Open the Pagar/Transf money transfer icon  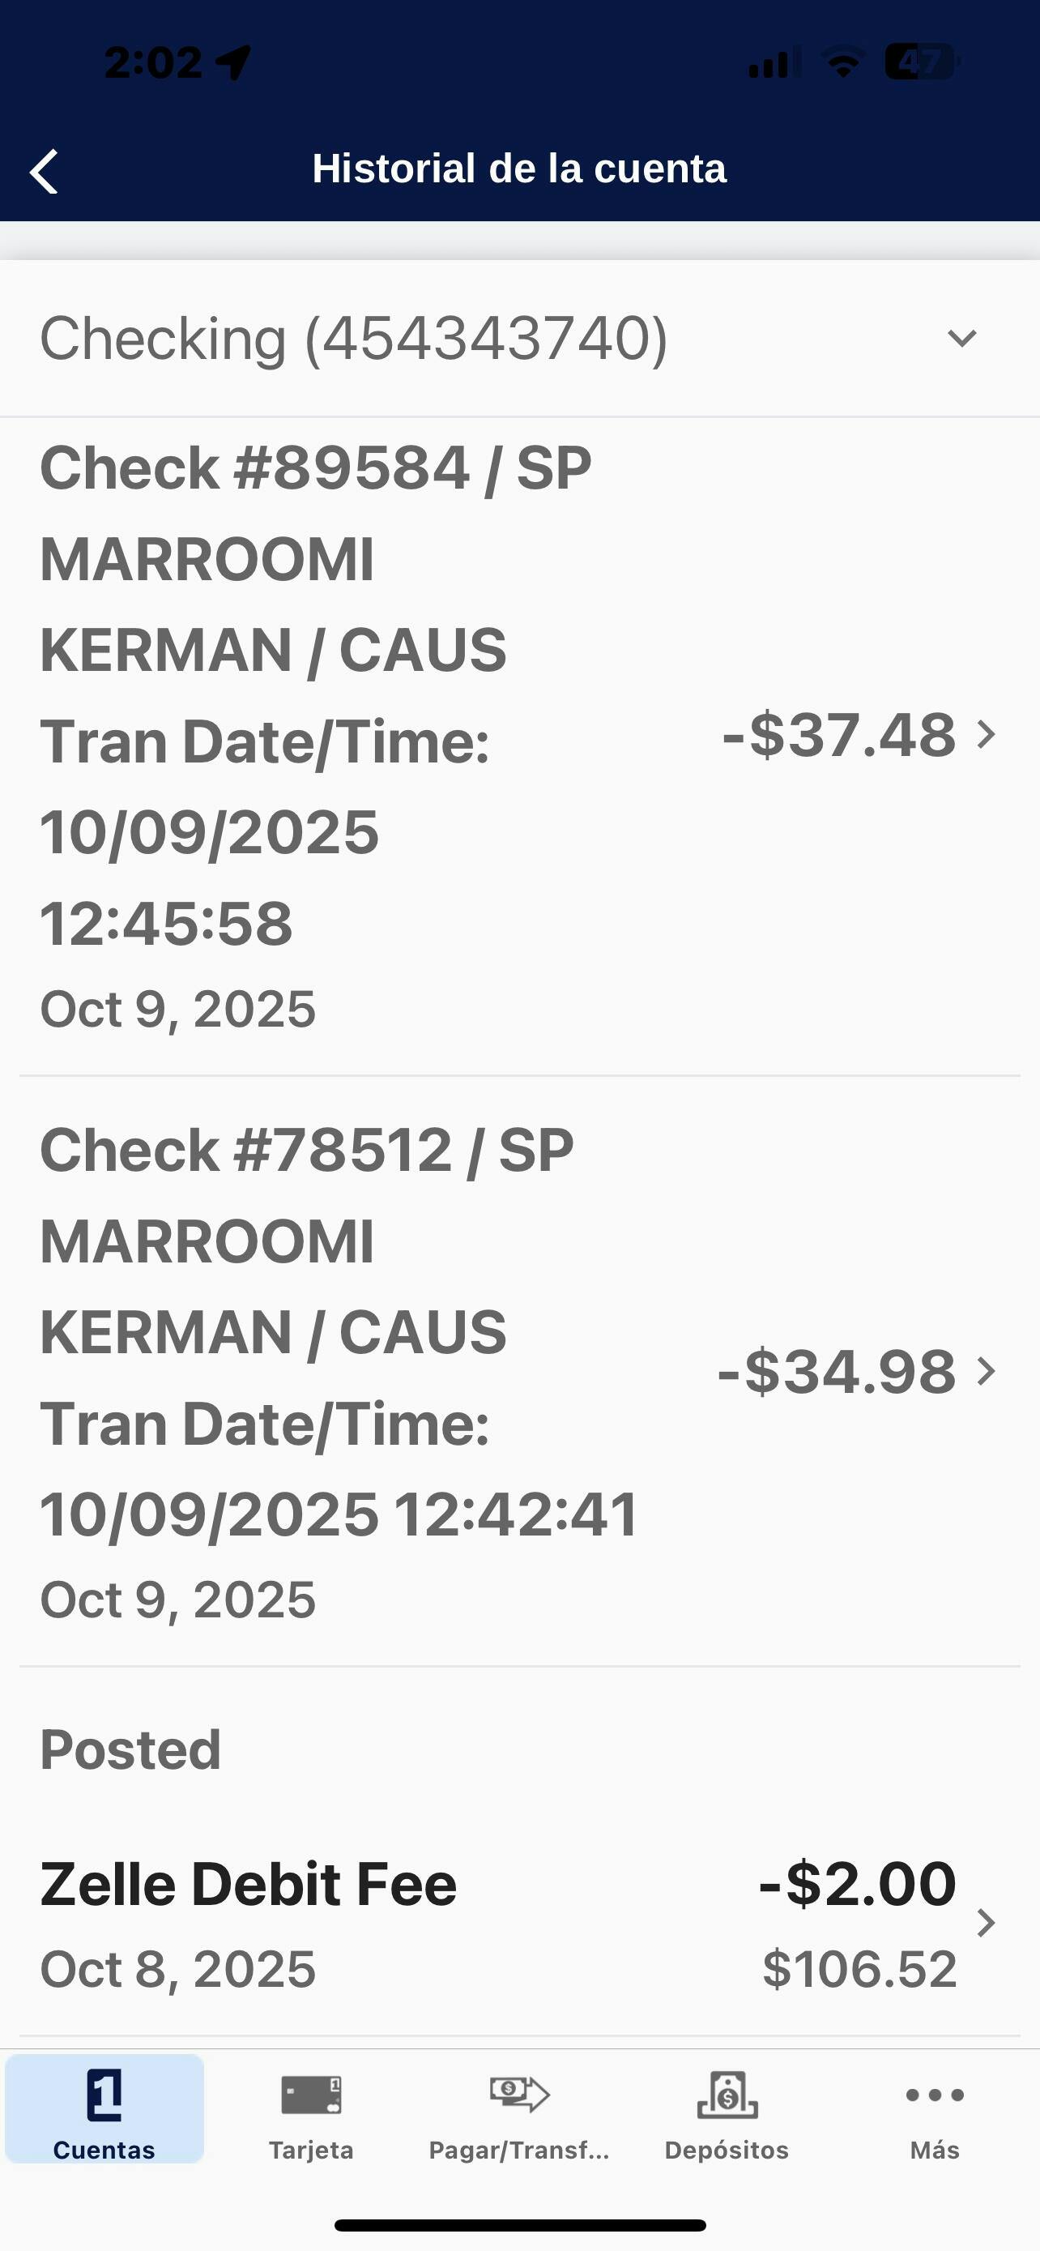pos(519,2094)
